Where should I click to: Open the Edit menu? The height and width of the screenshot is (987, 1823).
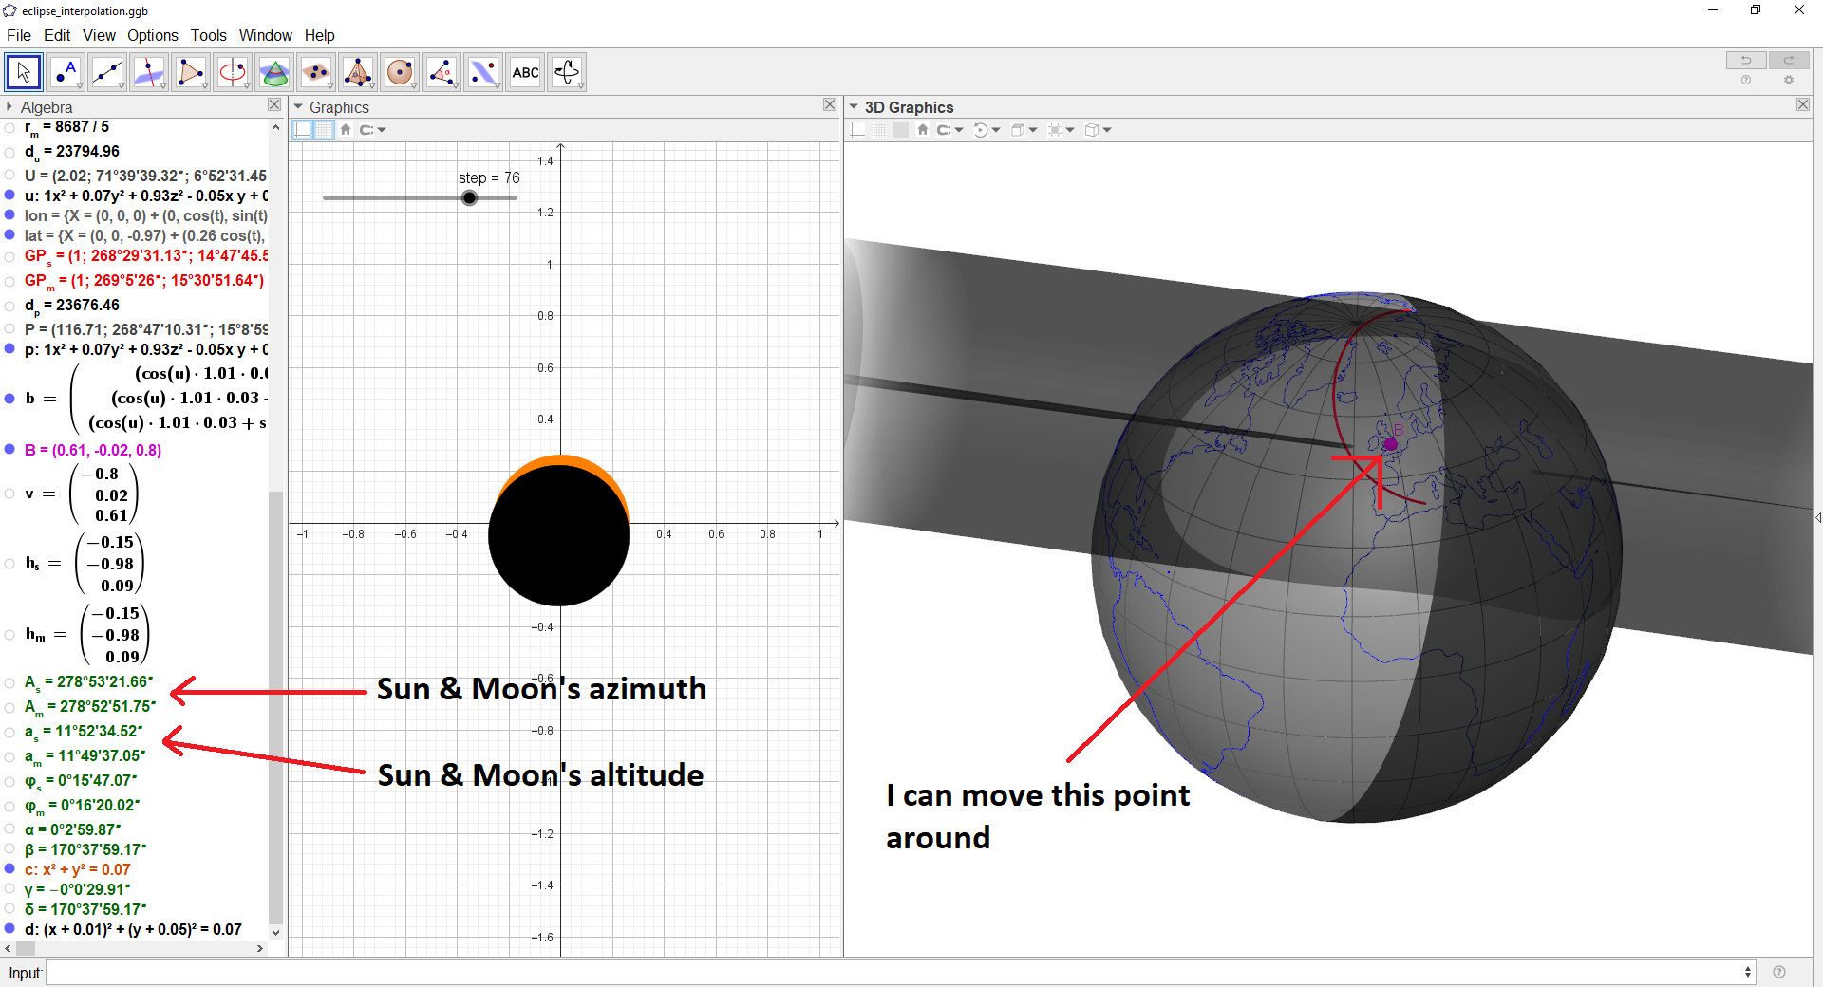click(x=57, y=35)
